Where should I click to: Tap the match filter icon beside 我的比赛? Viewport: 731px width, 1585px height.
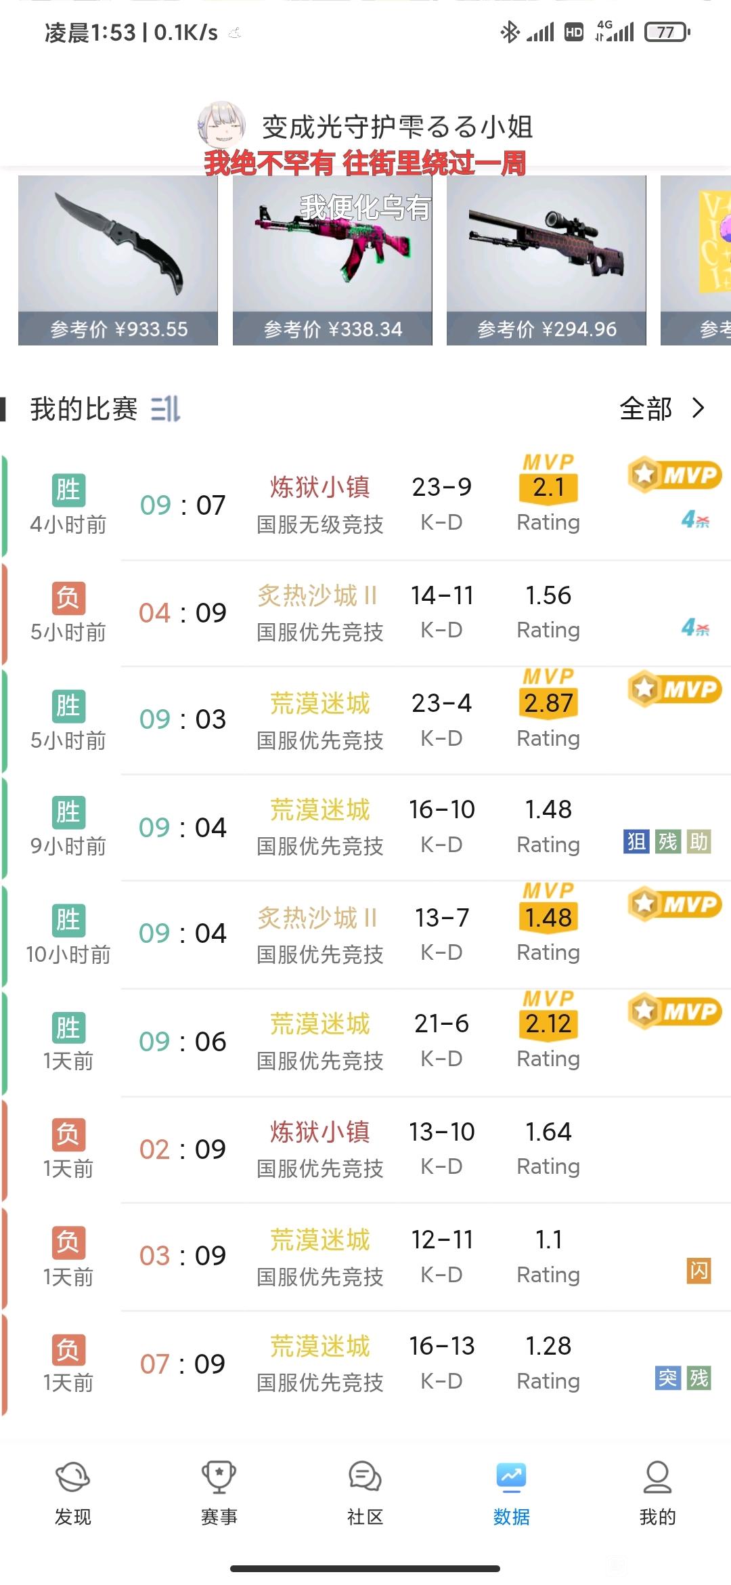(x=165, y=408)
